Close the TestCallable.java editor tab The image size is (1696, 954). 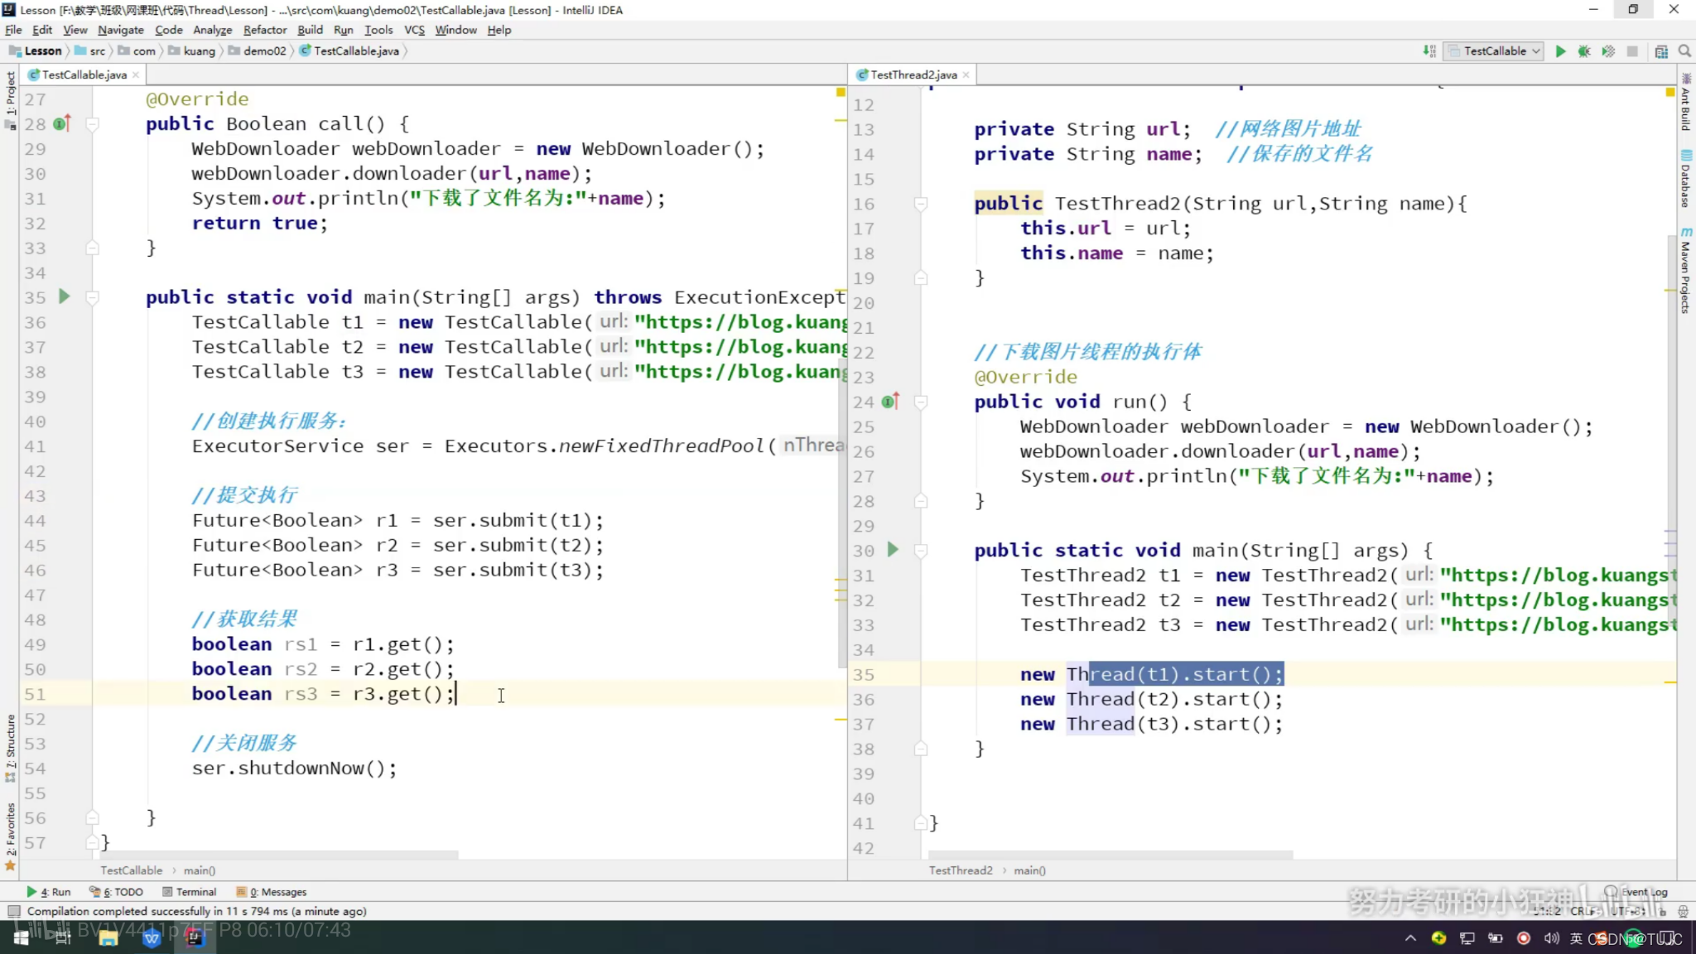[x=136, y=75]
